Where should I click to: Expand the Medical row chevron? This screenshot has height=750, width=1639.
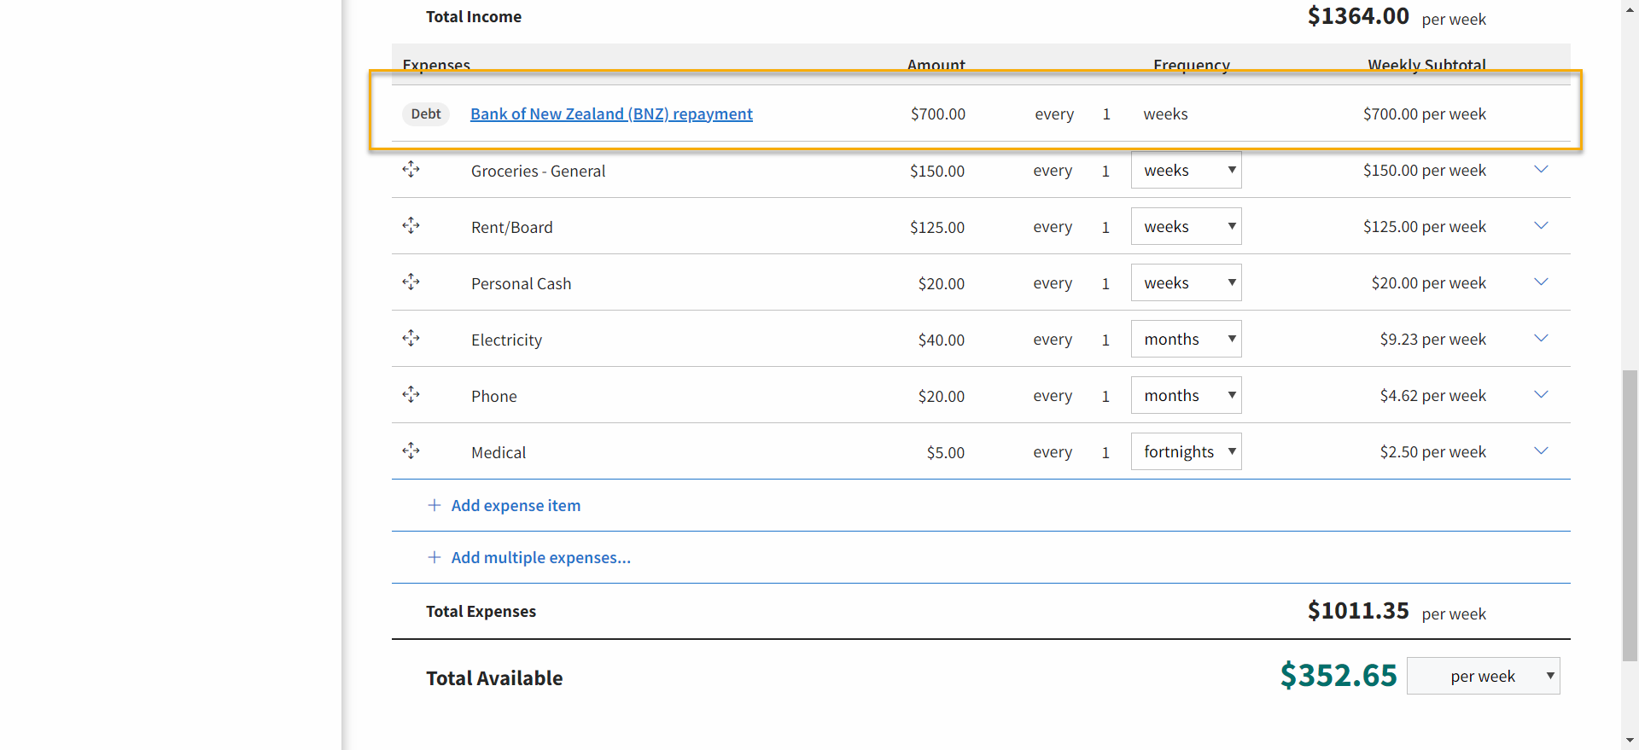point(1541,451)
